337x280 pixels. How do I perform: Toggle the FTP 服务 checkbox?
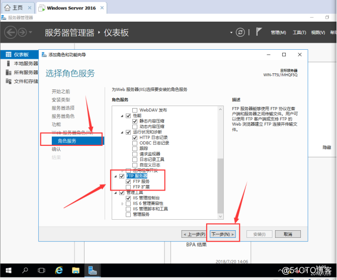128,181
